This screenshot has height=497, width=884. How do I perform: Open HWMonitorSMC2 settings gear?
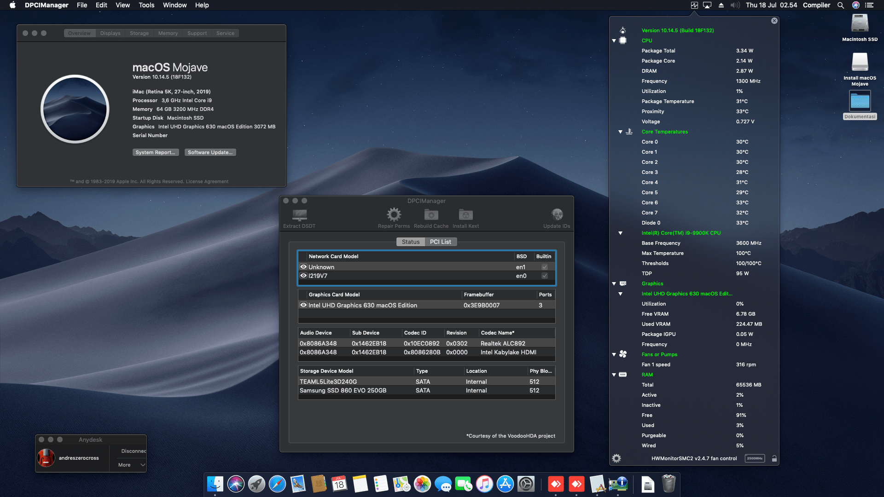[x=616, y=458]
